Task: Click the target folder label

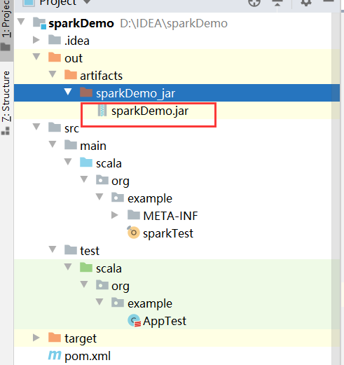Action: 81,338
